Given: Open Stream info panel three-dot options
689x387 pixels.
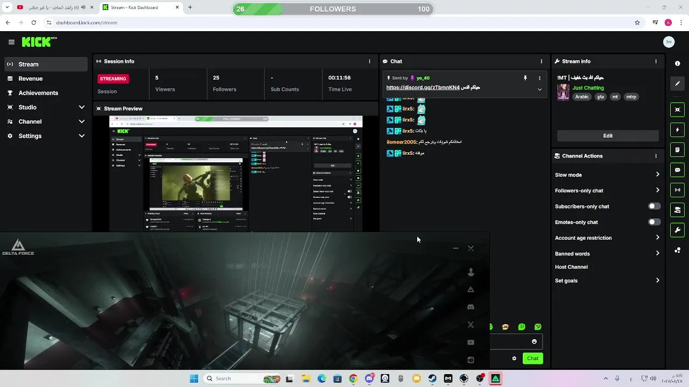Looking at the screenshot, I should pos(656,61).
